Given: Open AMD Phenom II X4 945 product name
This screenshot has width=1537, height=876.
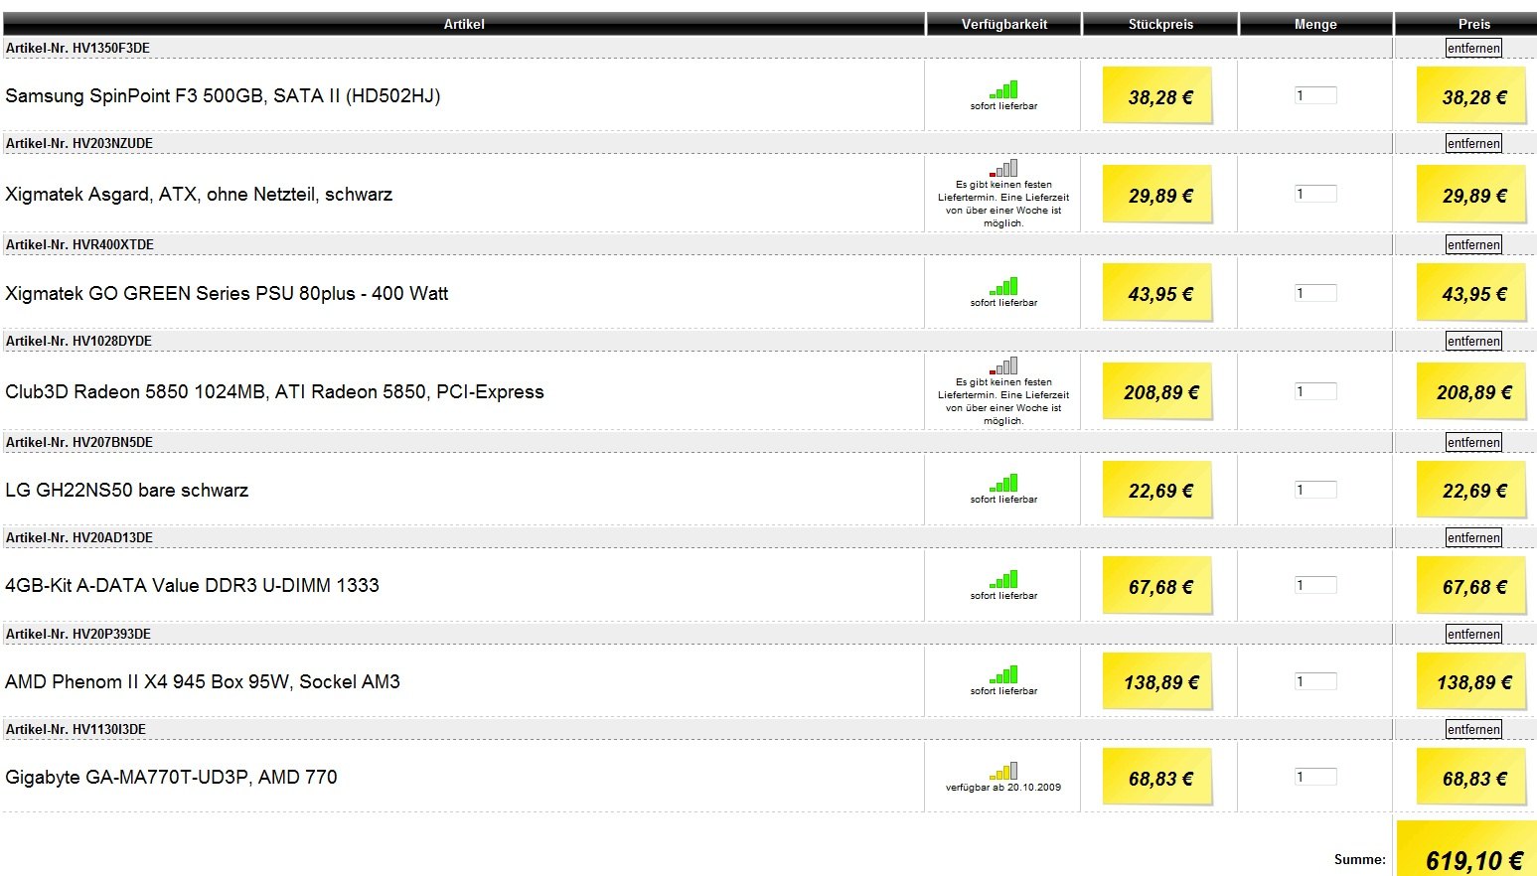Looking at the screenshot, I should pos(203,681).
